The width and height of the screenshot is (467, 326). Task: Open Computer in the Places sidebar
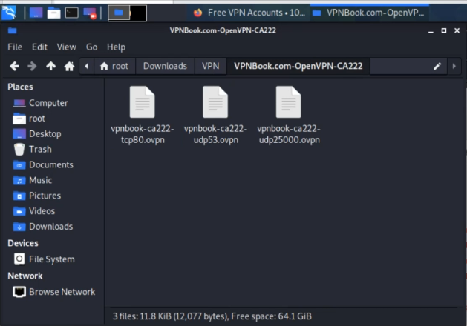click(41, 103)
